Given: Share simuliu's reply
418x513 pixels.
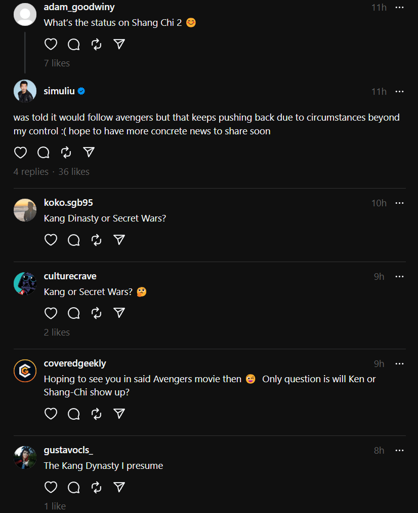Looking at the screenshot, I should point(89,153).
